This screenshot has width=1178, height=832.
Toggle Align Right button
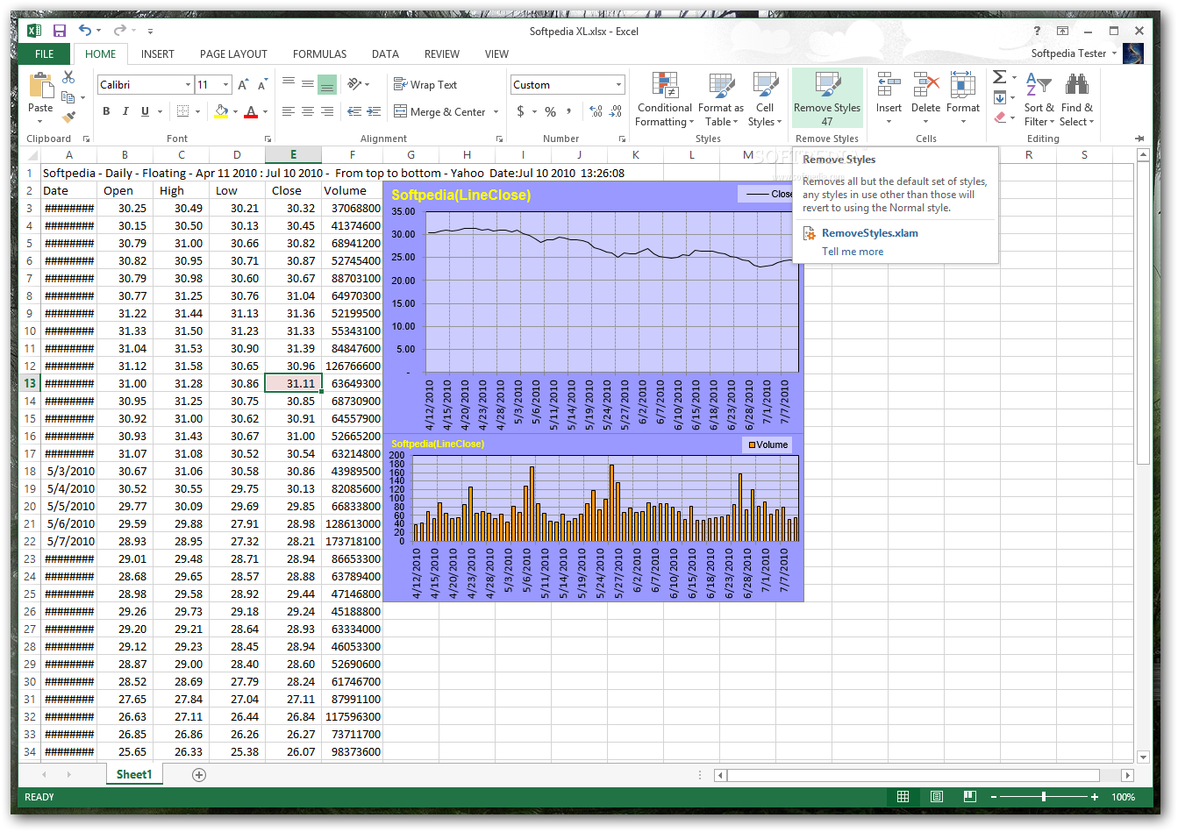point(327,111)
